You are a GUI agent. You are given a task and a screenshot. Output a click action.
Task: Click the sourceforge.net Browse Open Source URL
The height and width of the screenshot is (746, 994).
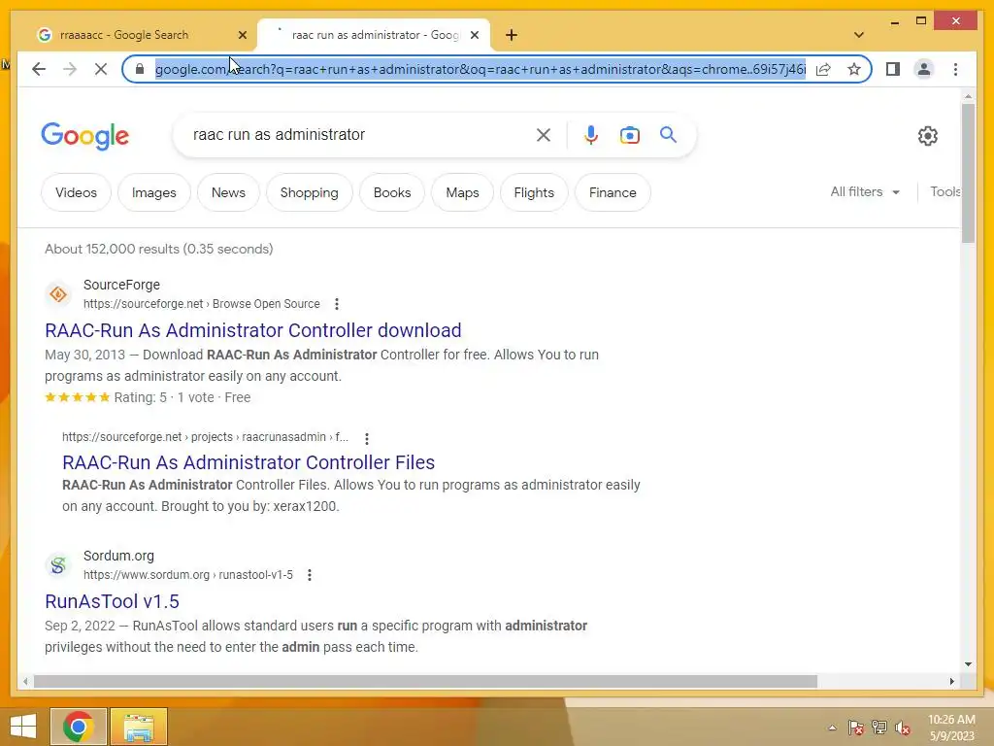[x=202, y=304]
